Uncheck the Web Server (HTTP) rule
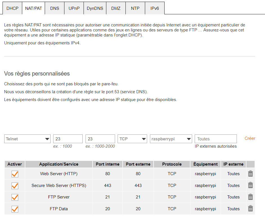The image size is (265, 224). point(15,174)
